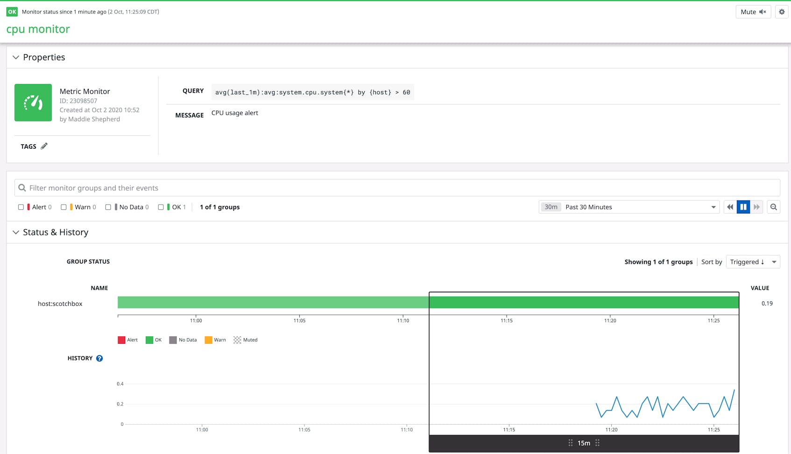Viewport: 791px width, 454px height.
Task: Click the zoom magnifier icon near time controls
Action: pyautogui.click(x=773, y=207)
